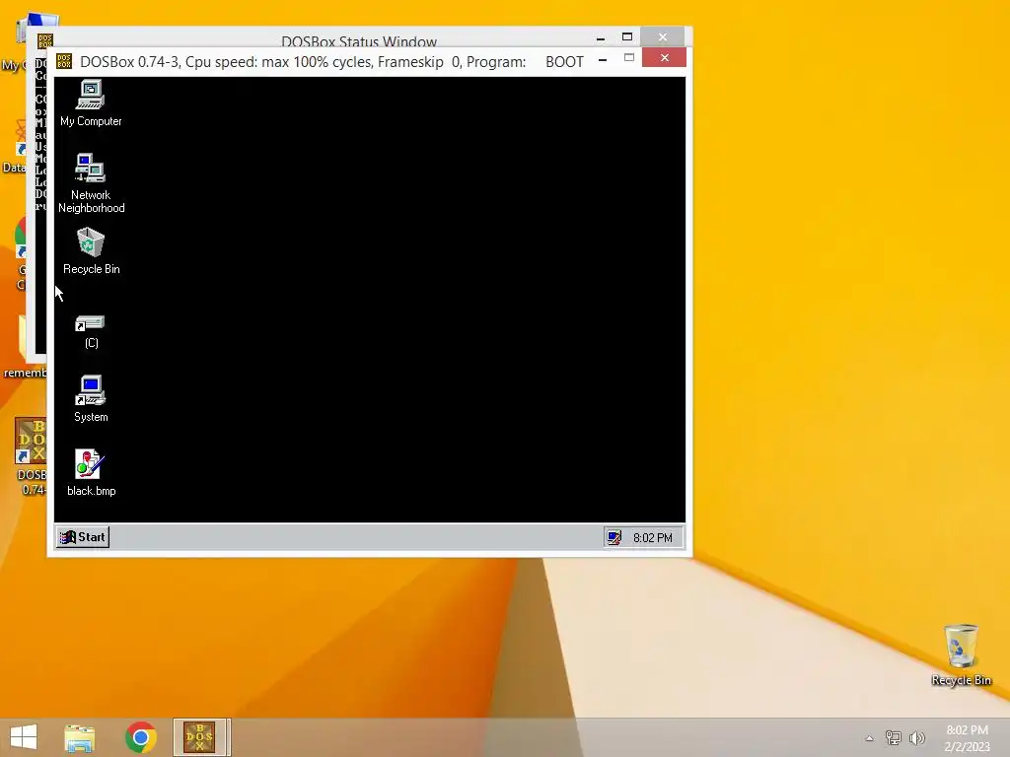The height and width of the screenshot is (757, 1010).
Task: Maximize the DOSBox Status Window
Action: point(626,36)
